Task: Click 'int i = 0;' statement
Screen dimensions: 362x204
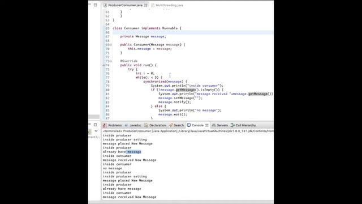Action: [x=145, y=73]
